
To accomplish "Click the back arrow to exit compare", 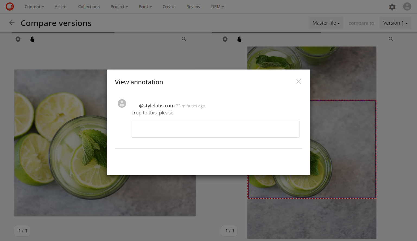I will point(12,23).
